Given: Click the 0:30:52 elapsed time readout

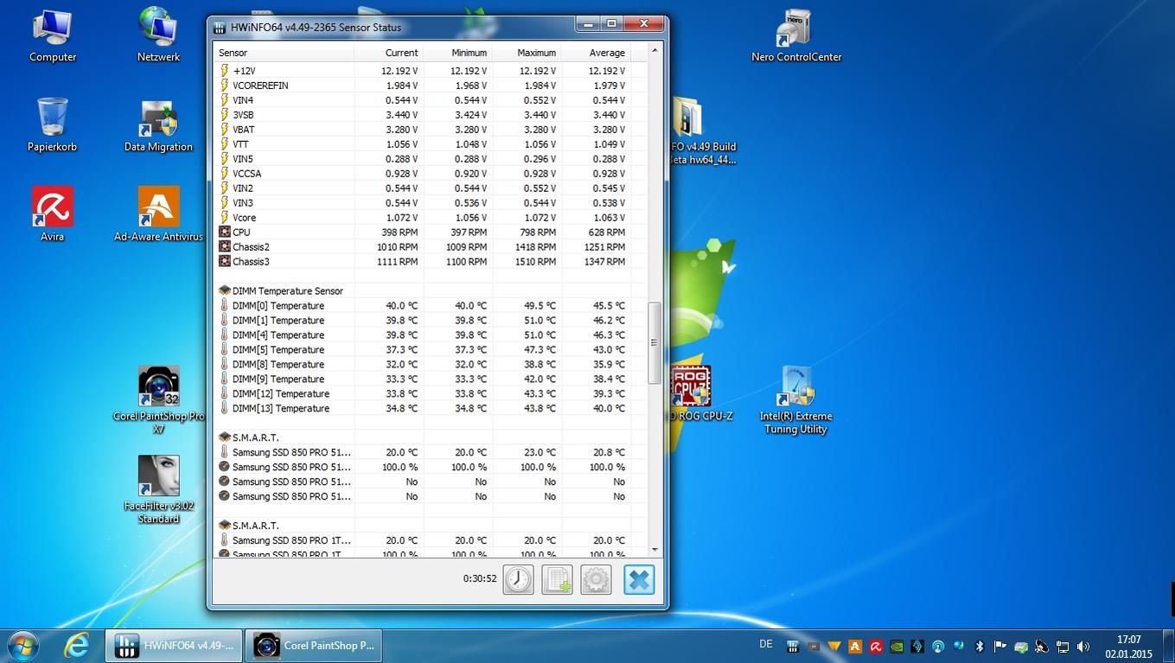Looking at the screenshot, I should [480, 578].
